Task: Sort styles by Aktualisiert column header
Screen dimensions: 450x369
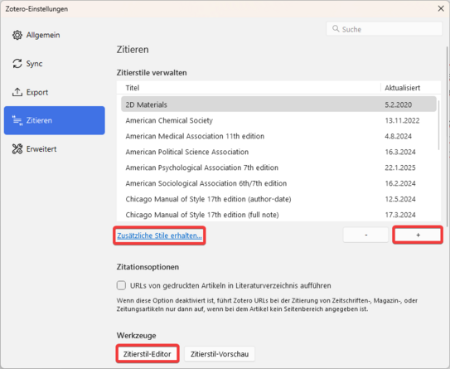Action: click(x=411, y=88)
